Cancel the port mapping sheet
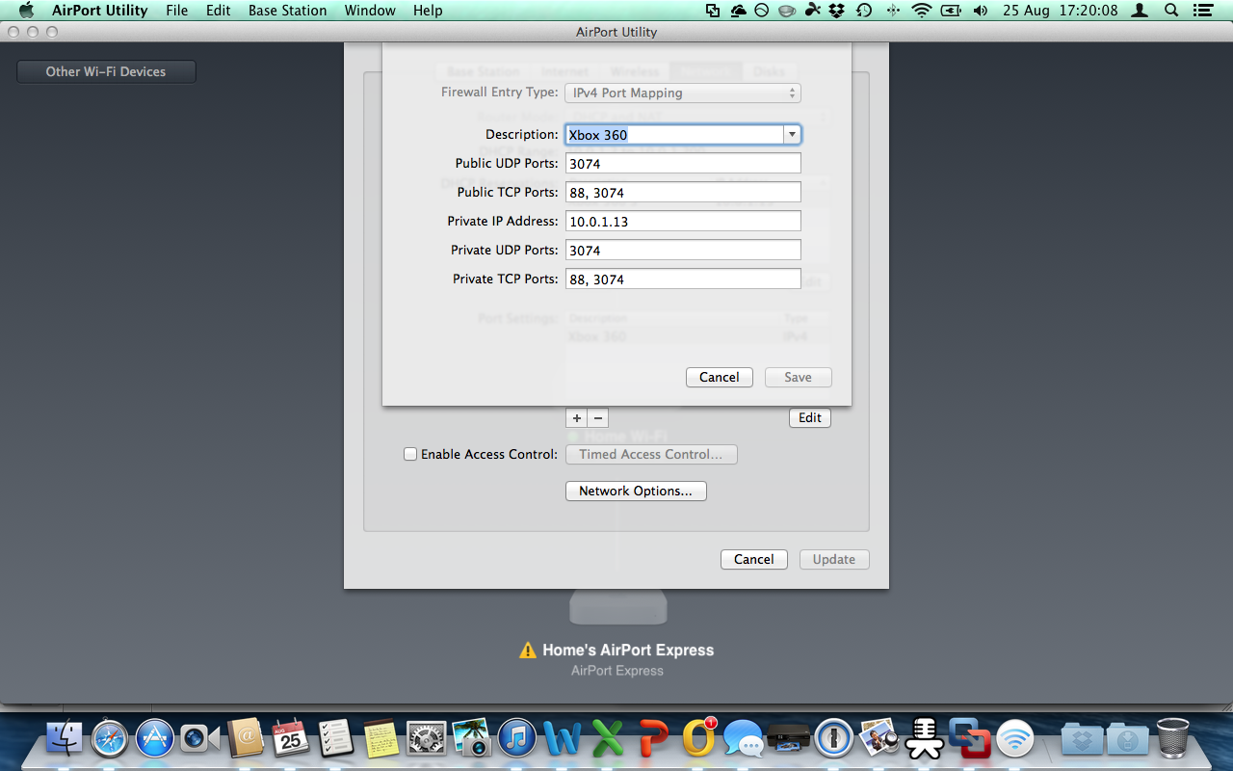The width and height of the screenshot is (1233, 771). coord(720,377)
